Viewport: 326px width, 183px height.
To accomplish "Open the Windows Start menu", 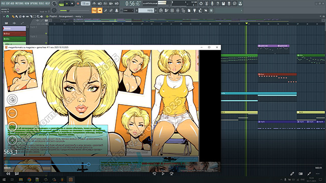I will (x=4, y=179).
